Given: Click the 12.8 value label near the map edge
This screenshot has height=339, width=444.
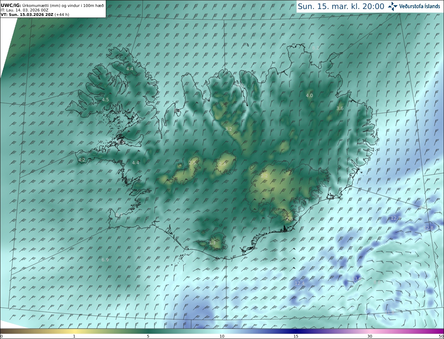Looking at the screenshot, I should click(x=429, y=228).
